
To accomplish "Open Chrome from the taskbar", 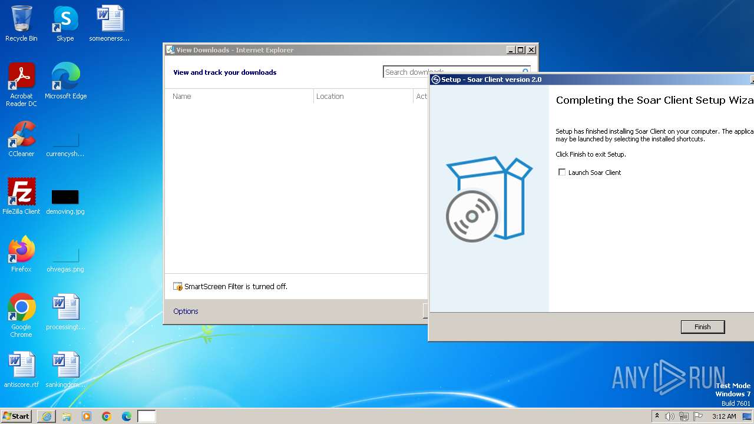I will (107, 416).
